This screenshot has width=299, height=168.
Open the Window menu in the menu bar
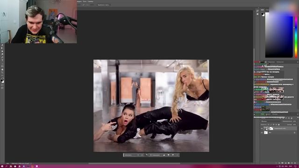click(85, 1)
